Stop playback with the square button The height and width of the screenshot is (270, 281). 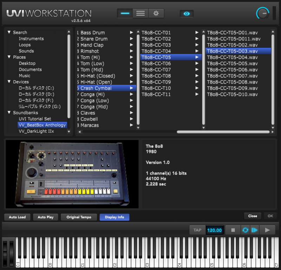[x=233, y=230]
